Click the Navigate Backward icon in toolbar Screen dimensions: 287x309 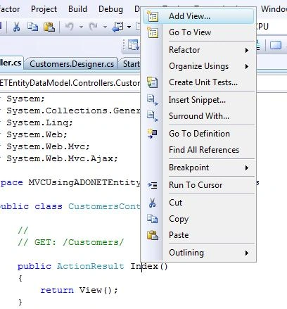click(117, 27)
